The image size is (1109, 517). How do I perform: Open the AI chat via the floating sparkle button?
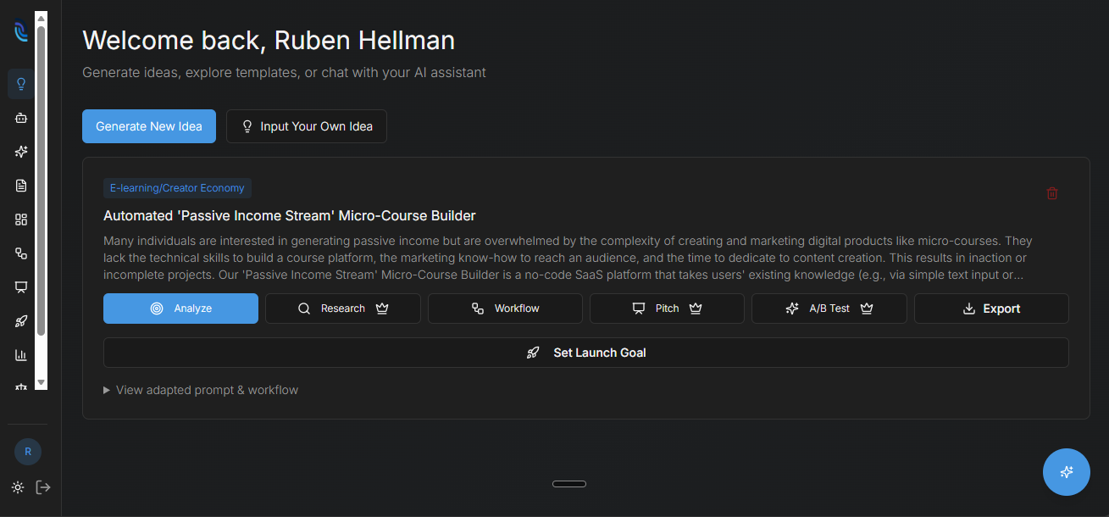coord(1066,471)
